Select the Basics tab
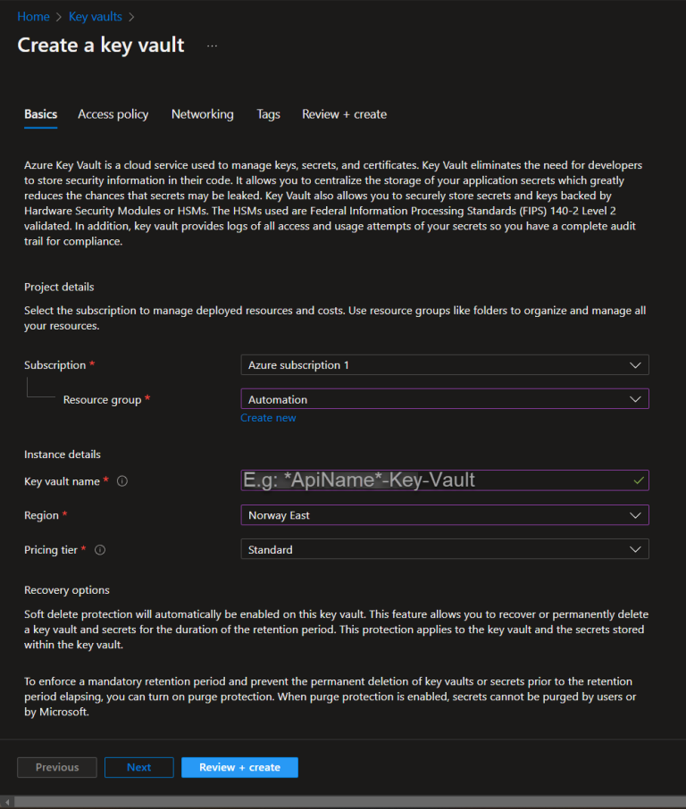The image size is (686, 809). point(40,114)
